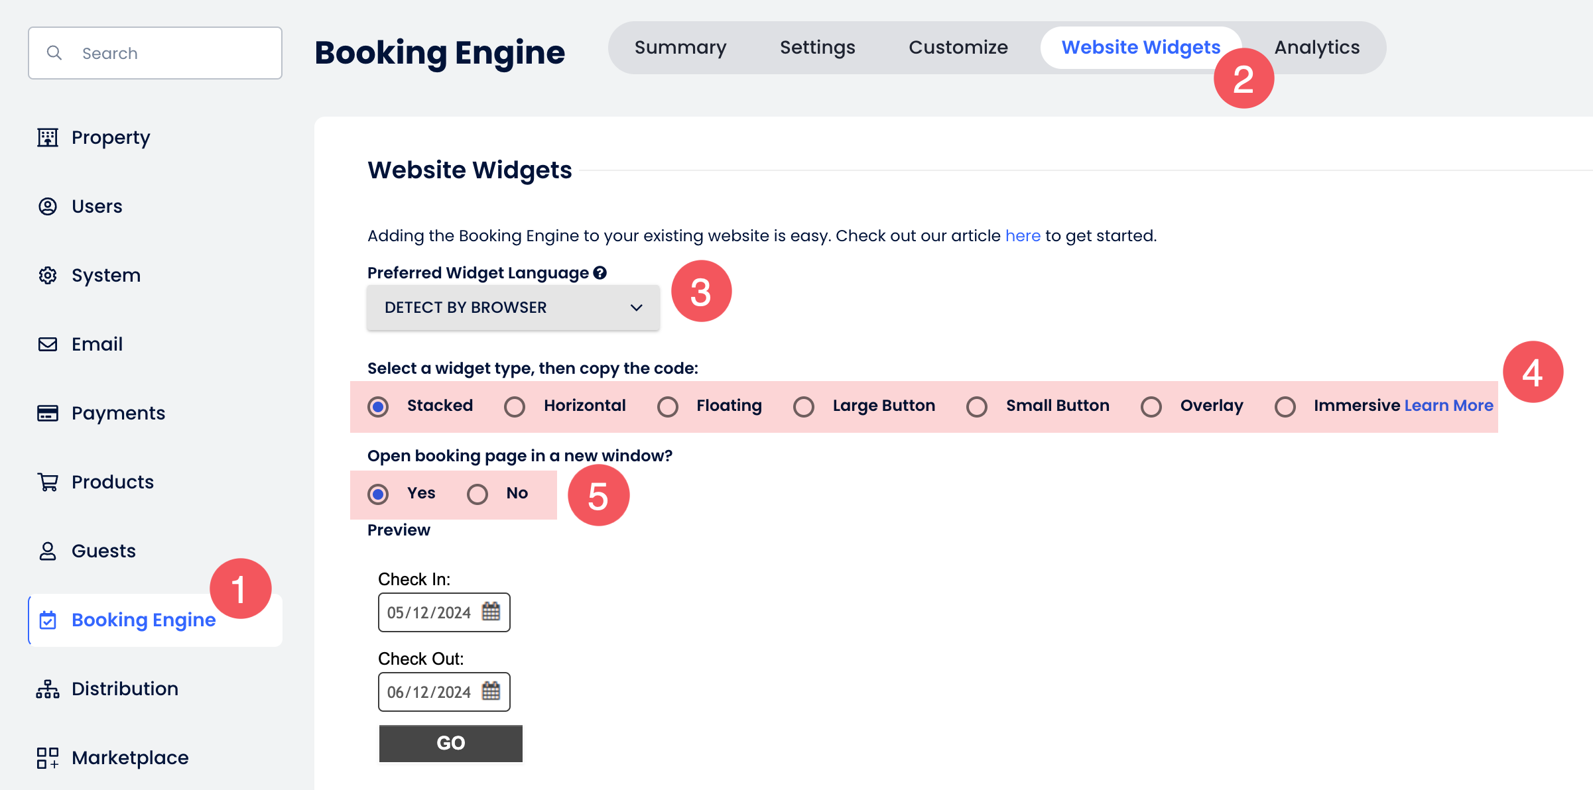Viewport: 1593px width, 790px height.
Task: Click the Products shopping cart icon
Action: (x=48, y=482)
